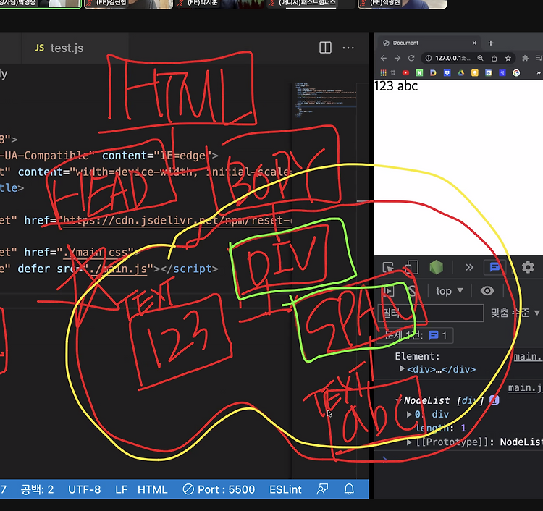Open the 맞춤 수준 log level dropdown

(x=515, y=313)
